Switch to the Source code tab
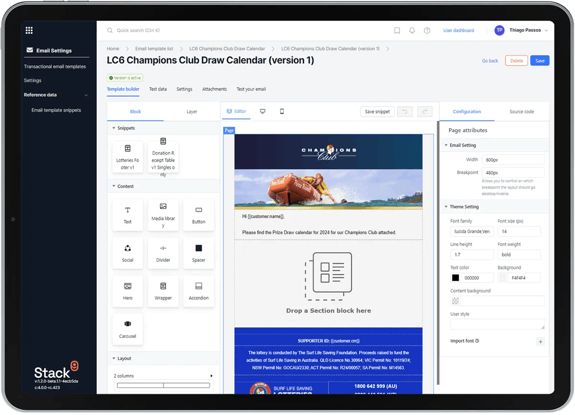 (x=522, y=112)
